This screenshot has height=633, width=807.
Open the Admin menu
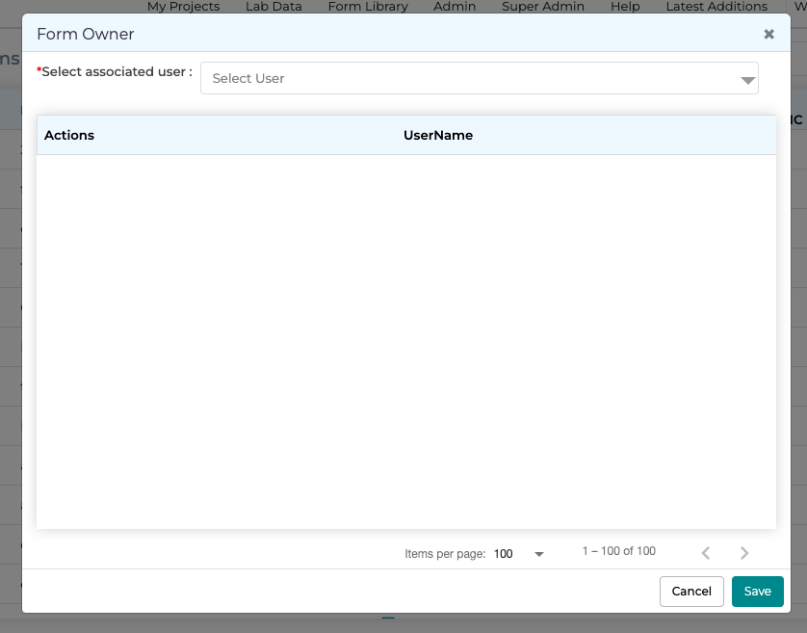pyautogui.click(x=455, y=6)
